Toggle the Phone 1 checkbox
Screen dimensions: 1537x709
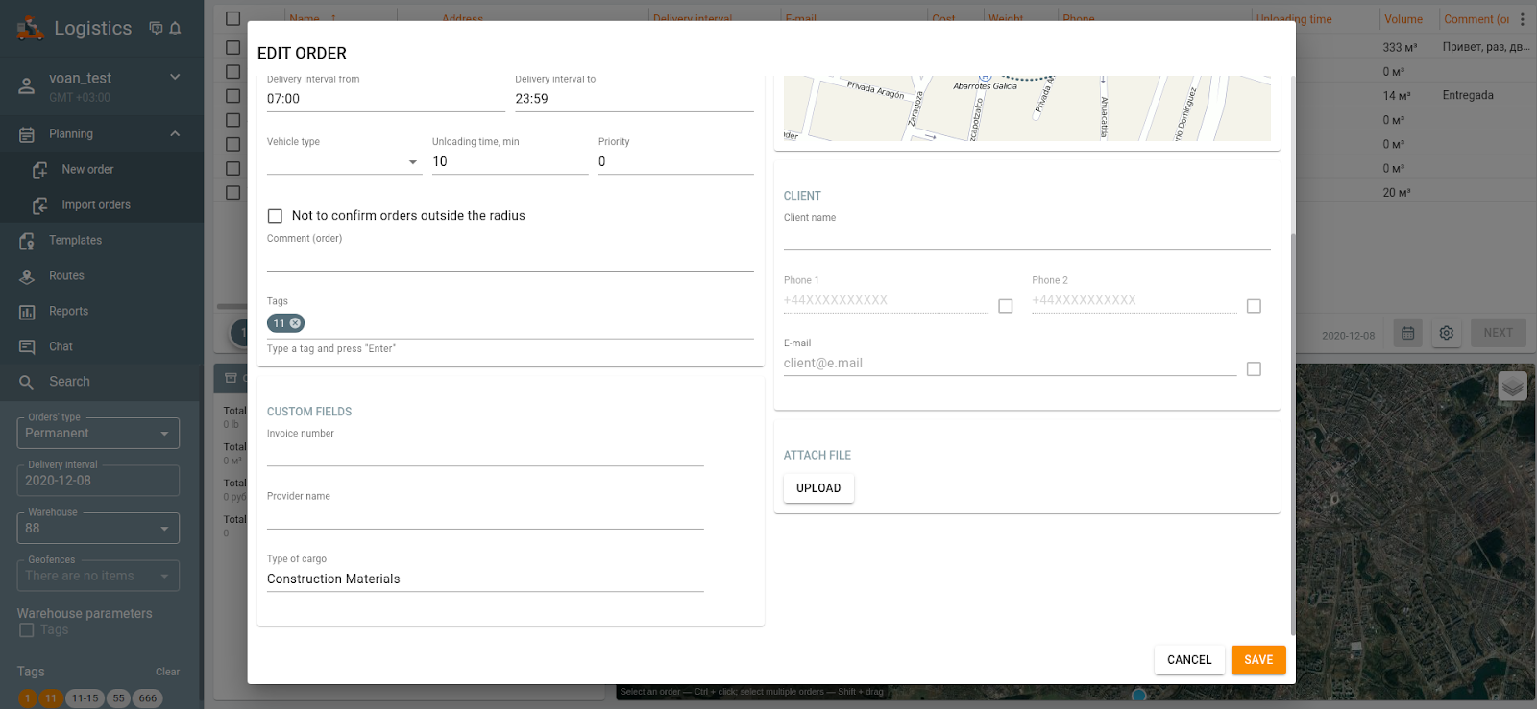[1005, 306]
